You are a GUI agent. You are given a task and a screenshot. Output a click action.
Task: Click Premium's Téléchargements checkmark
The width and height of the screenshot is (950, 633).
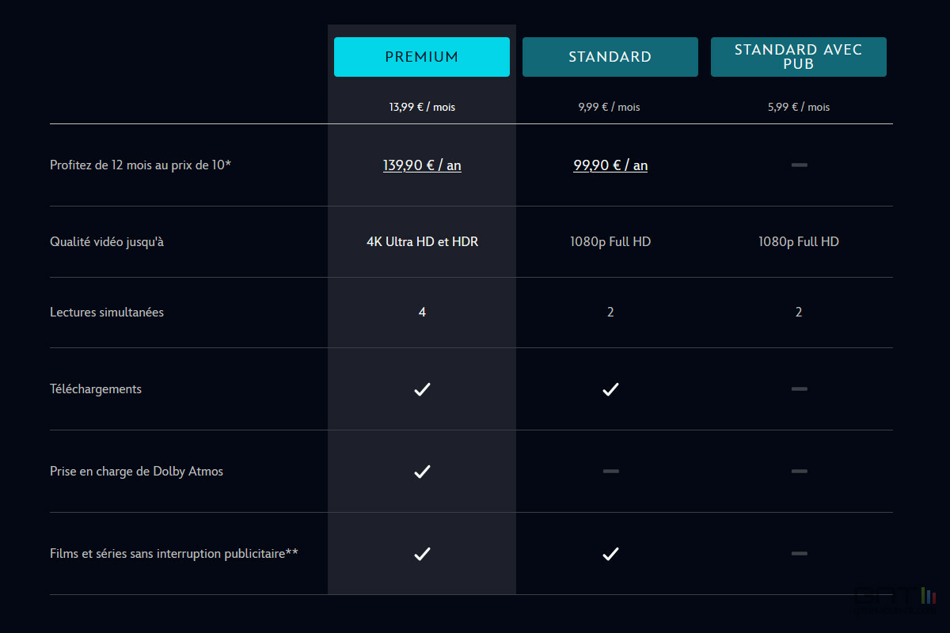tap(422, 389)
